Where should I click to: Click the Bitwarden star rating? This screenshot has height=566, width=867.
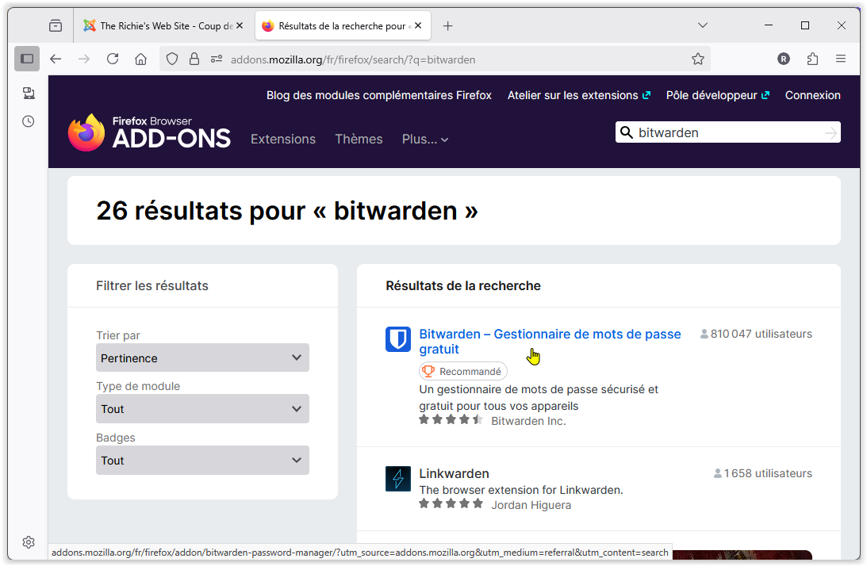451,420
